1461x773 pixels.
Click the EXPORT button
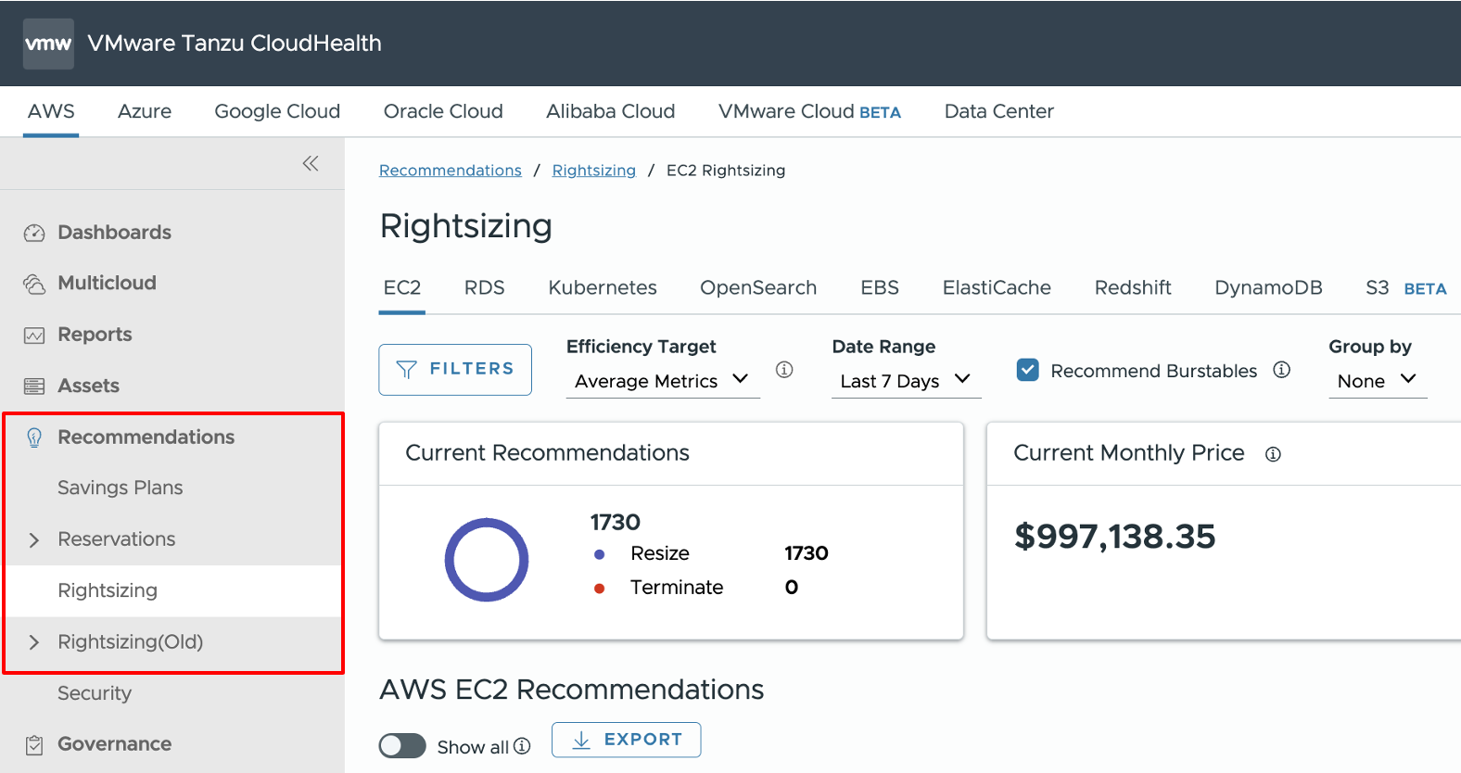(626, 740)
